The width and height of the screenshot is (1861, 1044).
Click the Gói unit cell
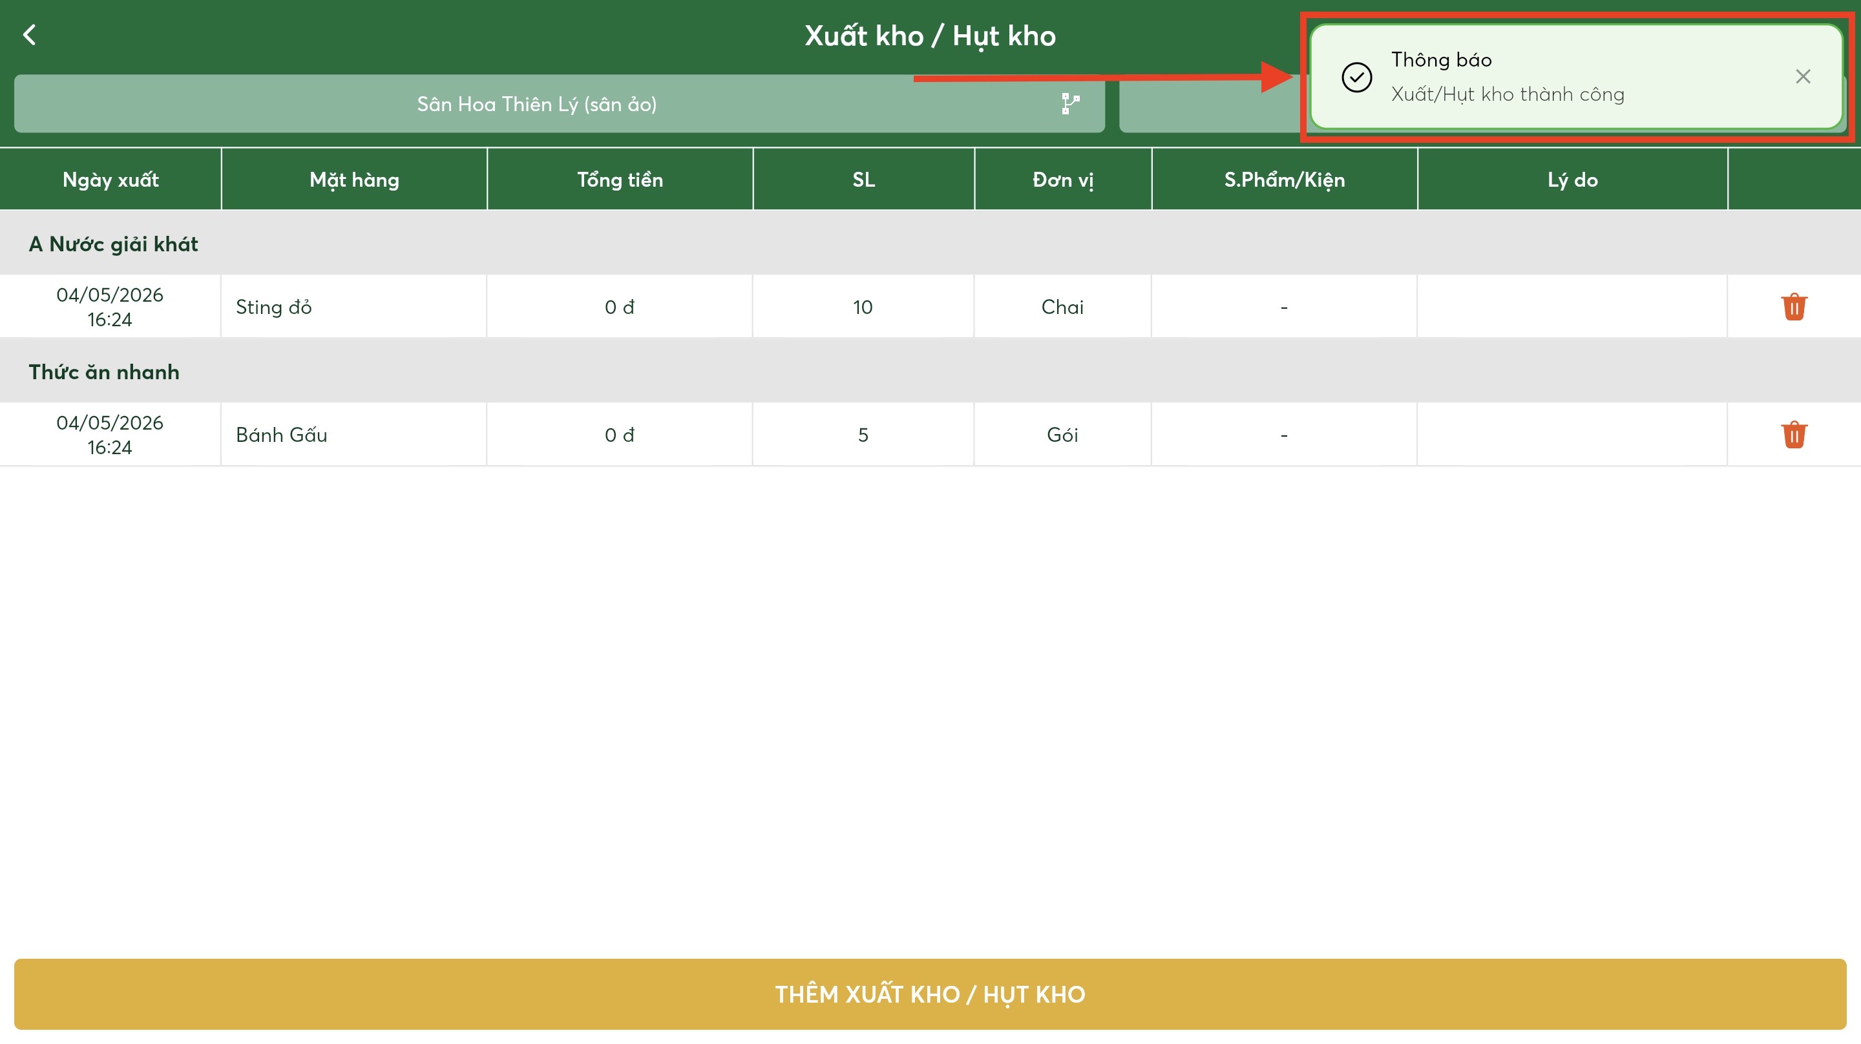click(1062, 435)
